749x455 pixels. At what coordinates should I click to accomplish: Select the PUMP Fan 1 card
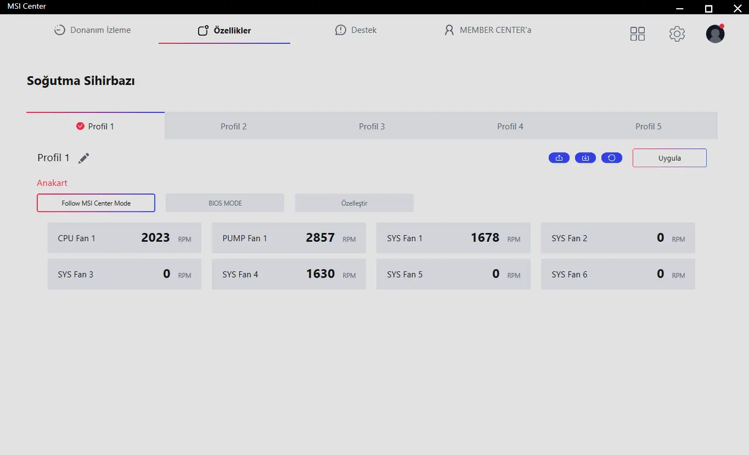coord(289,238)
